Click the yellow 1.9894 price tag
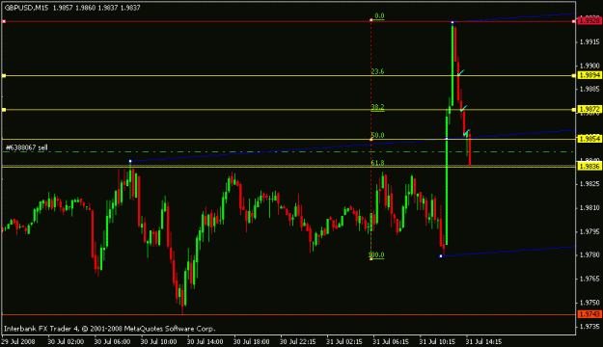 pyautogui.click(x=589, y=75)
